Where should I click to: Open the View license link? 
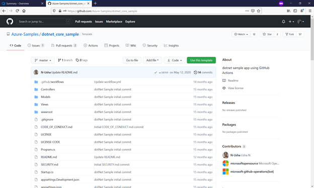tap(233, 88)
